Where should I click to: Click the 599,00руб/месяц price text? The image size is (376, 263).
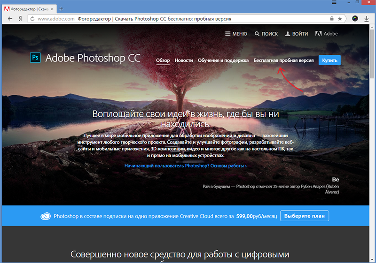(x=257, y=216)
